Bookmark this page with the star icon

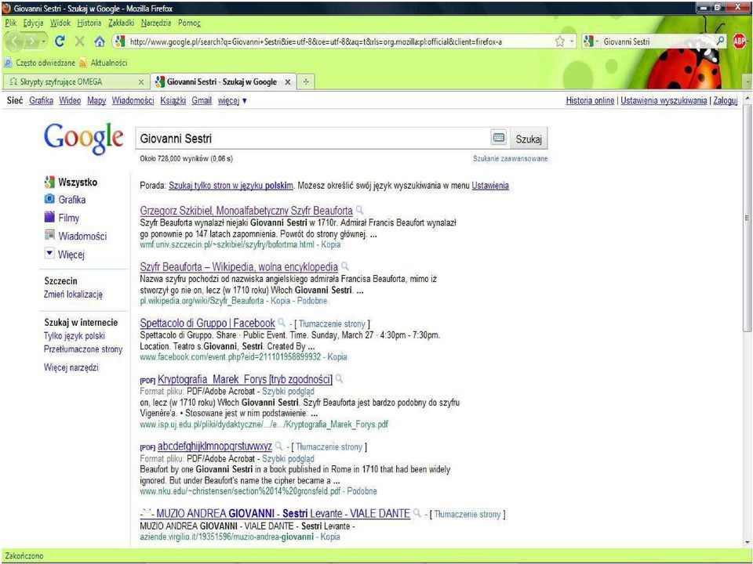(x=559, y=42)
